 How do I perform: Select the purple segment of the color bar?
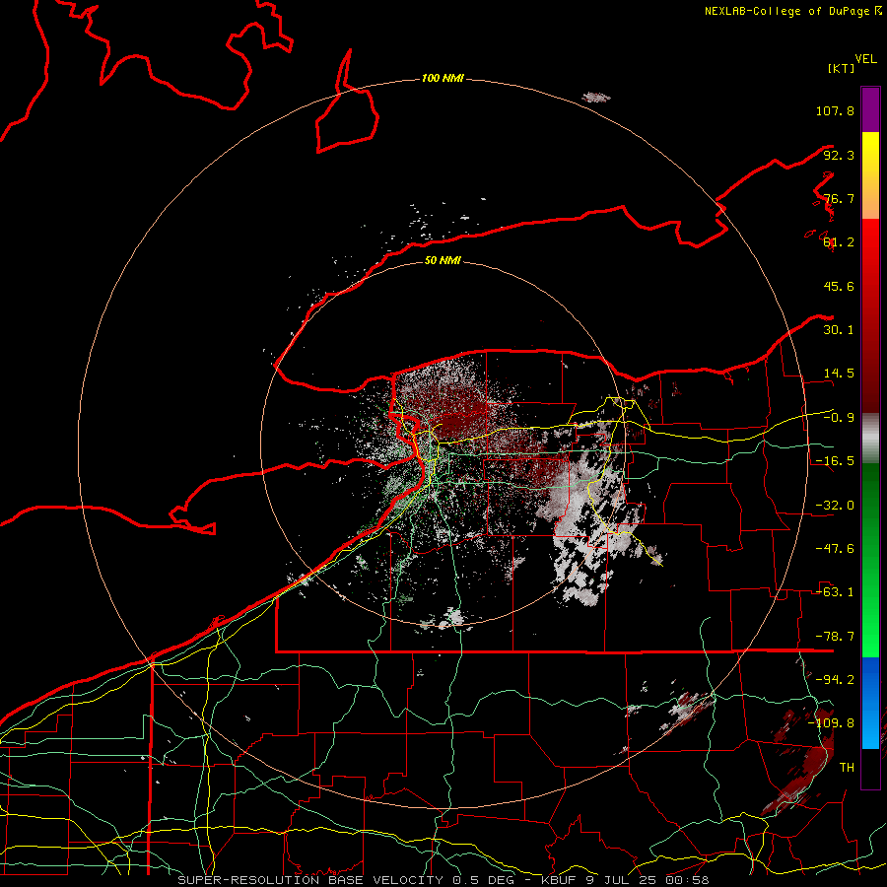[x=870, y=109]
